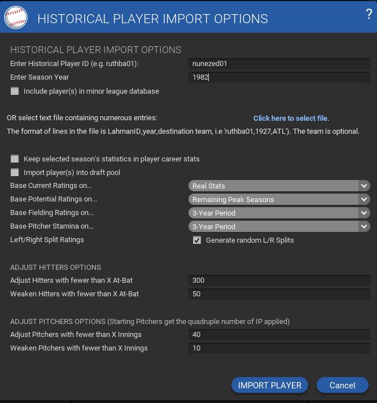Open Base Pitcher Stamina dropdown

279,226
